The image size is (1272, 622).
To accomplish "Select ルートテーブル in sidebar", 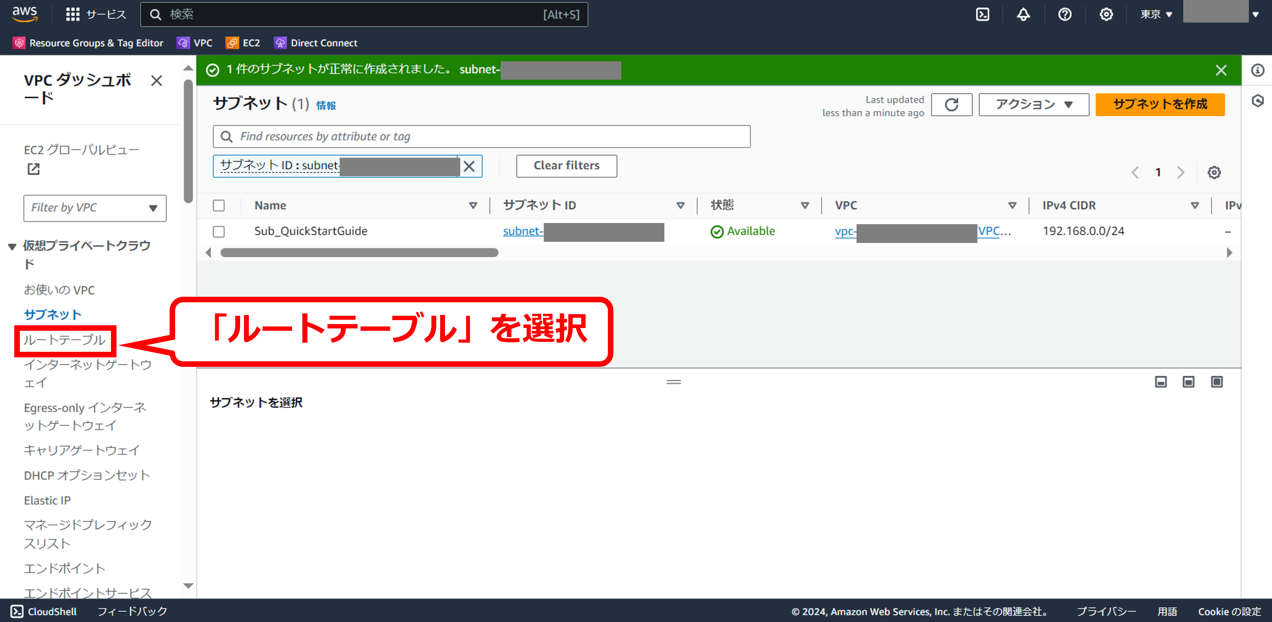I will (x=65, y=340).
